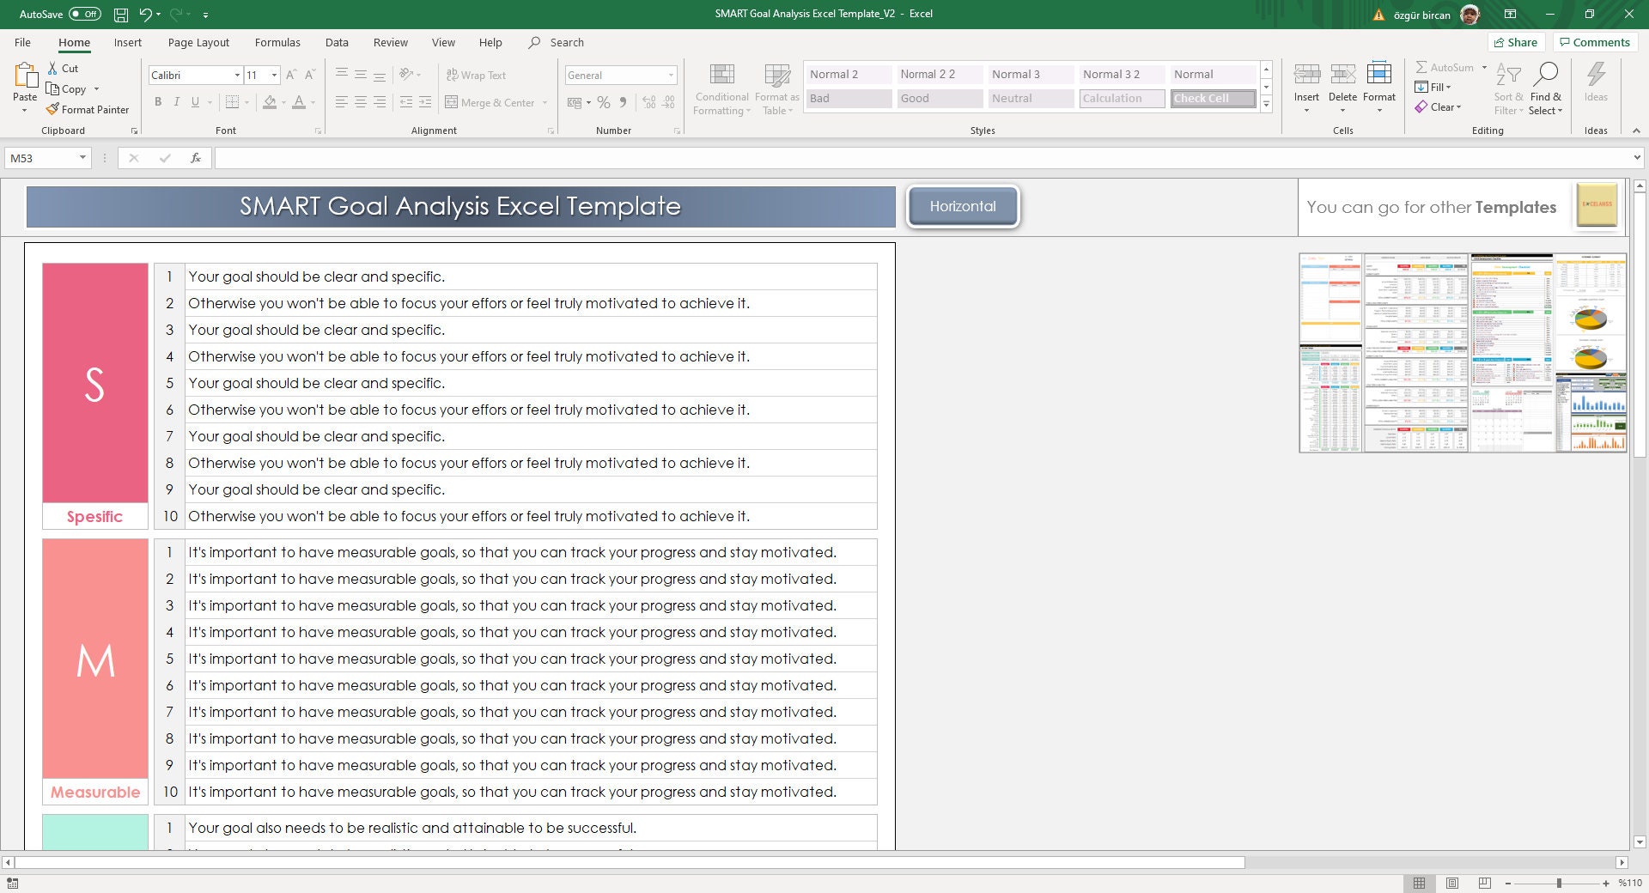This screenshot has height=893, width=1649.
Task: Open the Review menu tab
Action: (390, 42)
